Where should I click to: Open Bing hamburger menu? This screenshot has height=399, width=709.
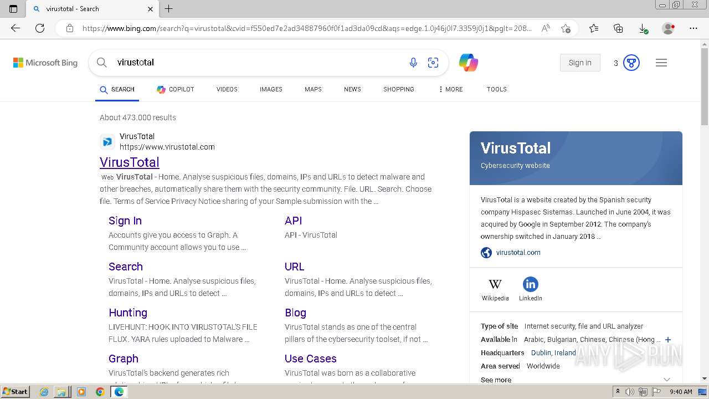[661, 63]
